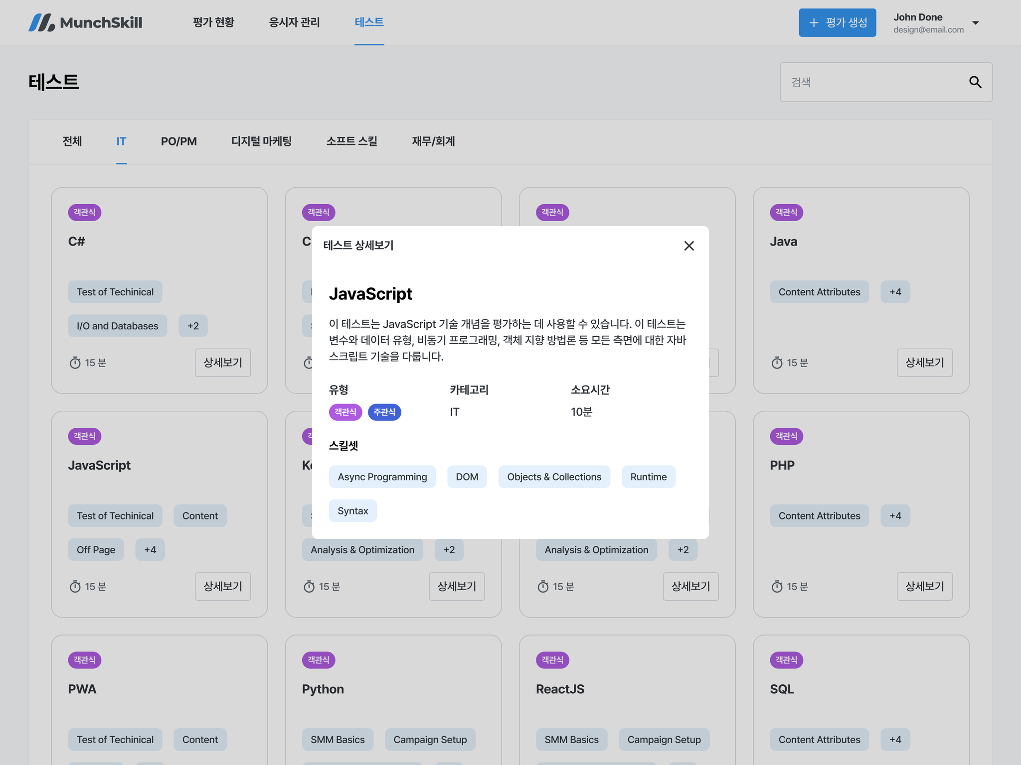Click the search magnifier icon
This screenshot has height=765, width=1021.
click(x=975, y=82)
